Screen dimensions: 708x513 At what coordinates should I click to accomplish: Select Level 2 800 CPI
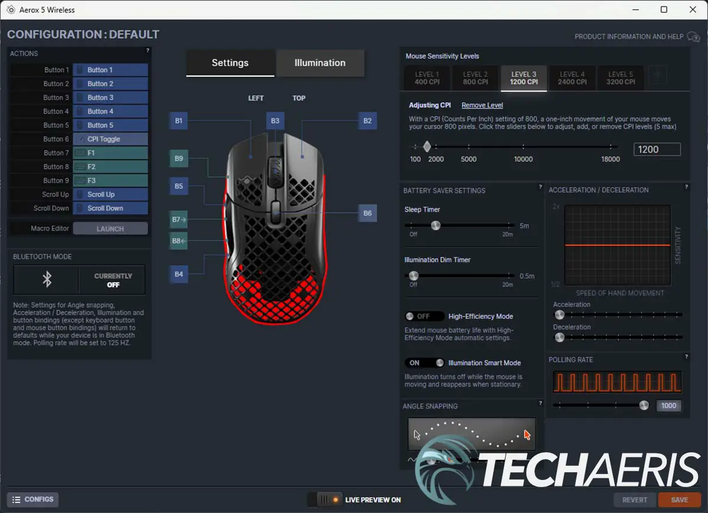[476, 78]
